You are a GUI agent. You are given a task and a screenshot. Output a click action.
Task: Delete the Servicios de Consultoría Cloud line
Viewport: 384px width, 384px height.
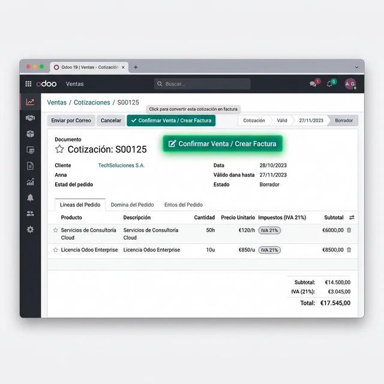[349, 230]
